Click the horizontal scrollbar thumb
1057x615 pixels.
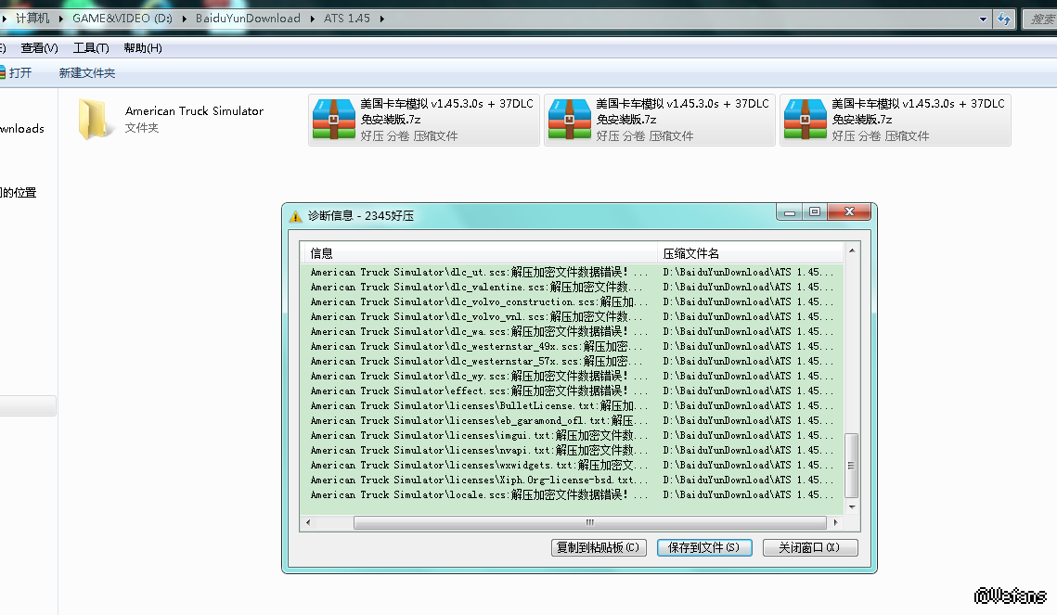[590, 523]
